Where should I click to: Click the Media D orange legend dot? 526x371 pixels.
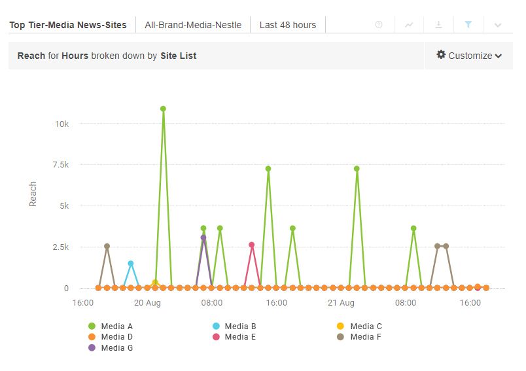pos(92,337)
